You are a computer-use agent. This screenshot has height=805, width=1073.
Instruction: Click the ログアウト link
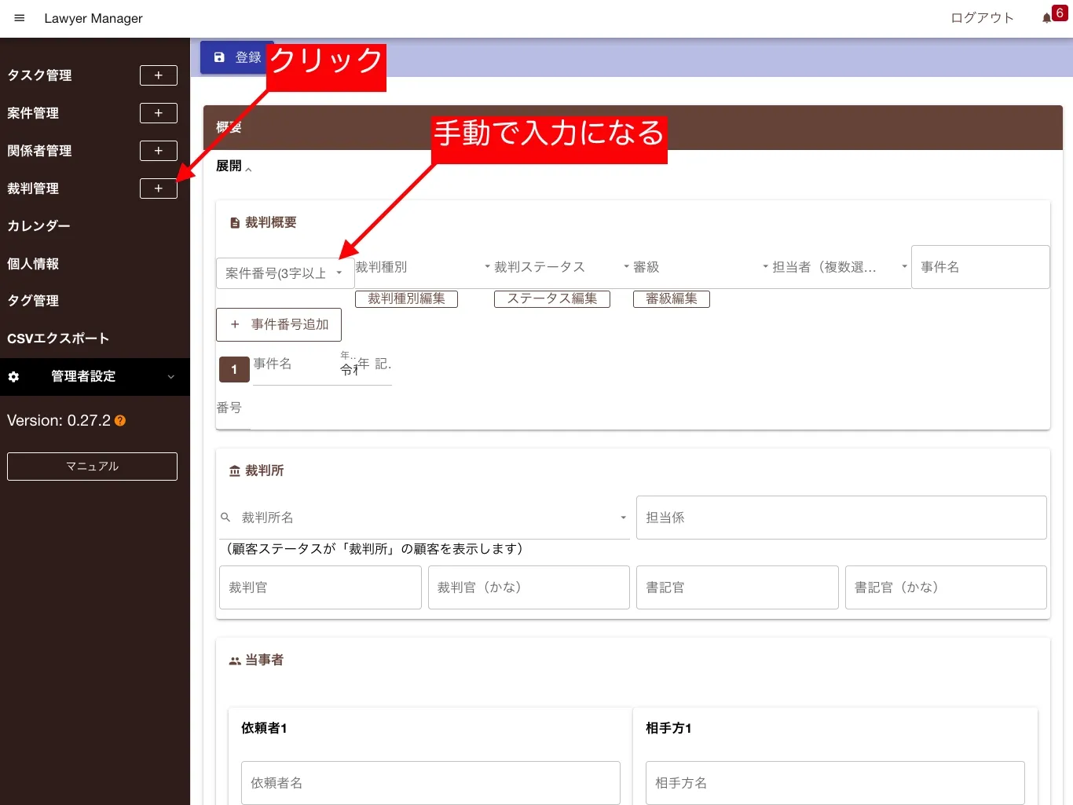click(982, 18)
